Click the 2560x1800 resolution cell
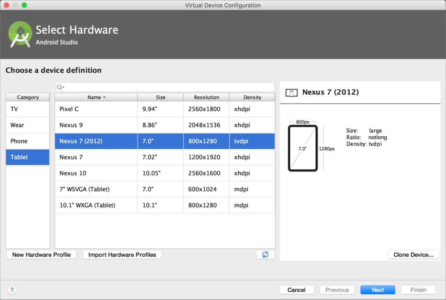Viewport: 446px width, 300px height. pyautogui.click(x=206, y=109)
